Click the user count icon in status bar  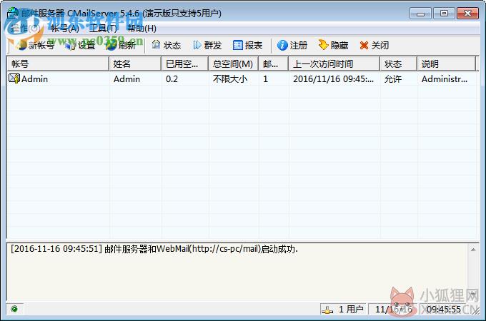tap(327, 310)
